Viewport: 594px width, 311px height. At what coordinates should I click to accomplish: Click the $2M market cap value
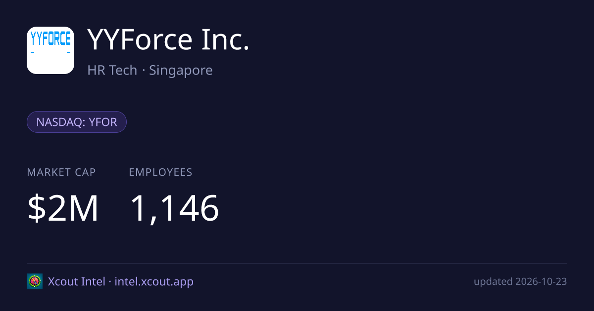point(63,208)
